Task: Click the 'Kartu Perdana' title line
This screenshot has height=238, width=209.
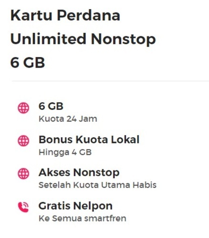Action: [x=65, y=15]
